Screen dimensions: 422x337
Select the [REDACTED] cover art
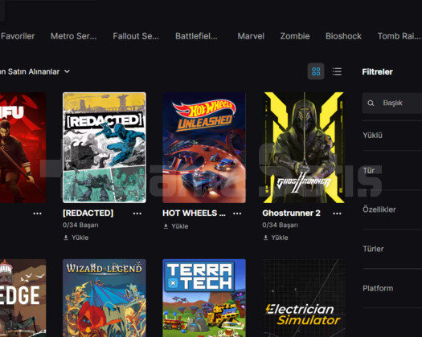104,148
